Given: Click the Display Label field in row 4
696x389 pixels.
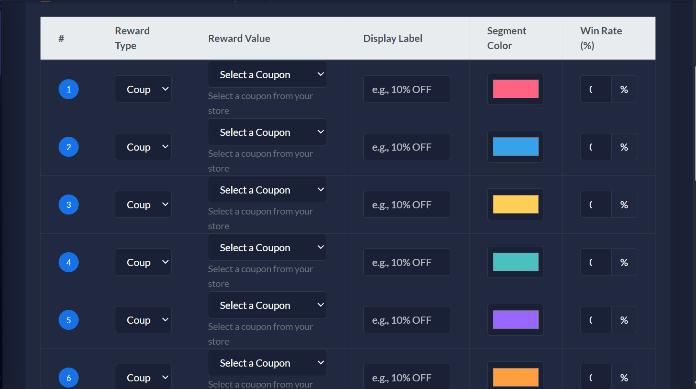Looking at the screenshot, I should 407,262.
